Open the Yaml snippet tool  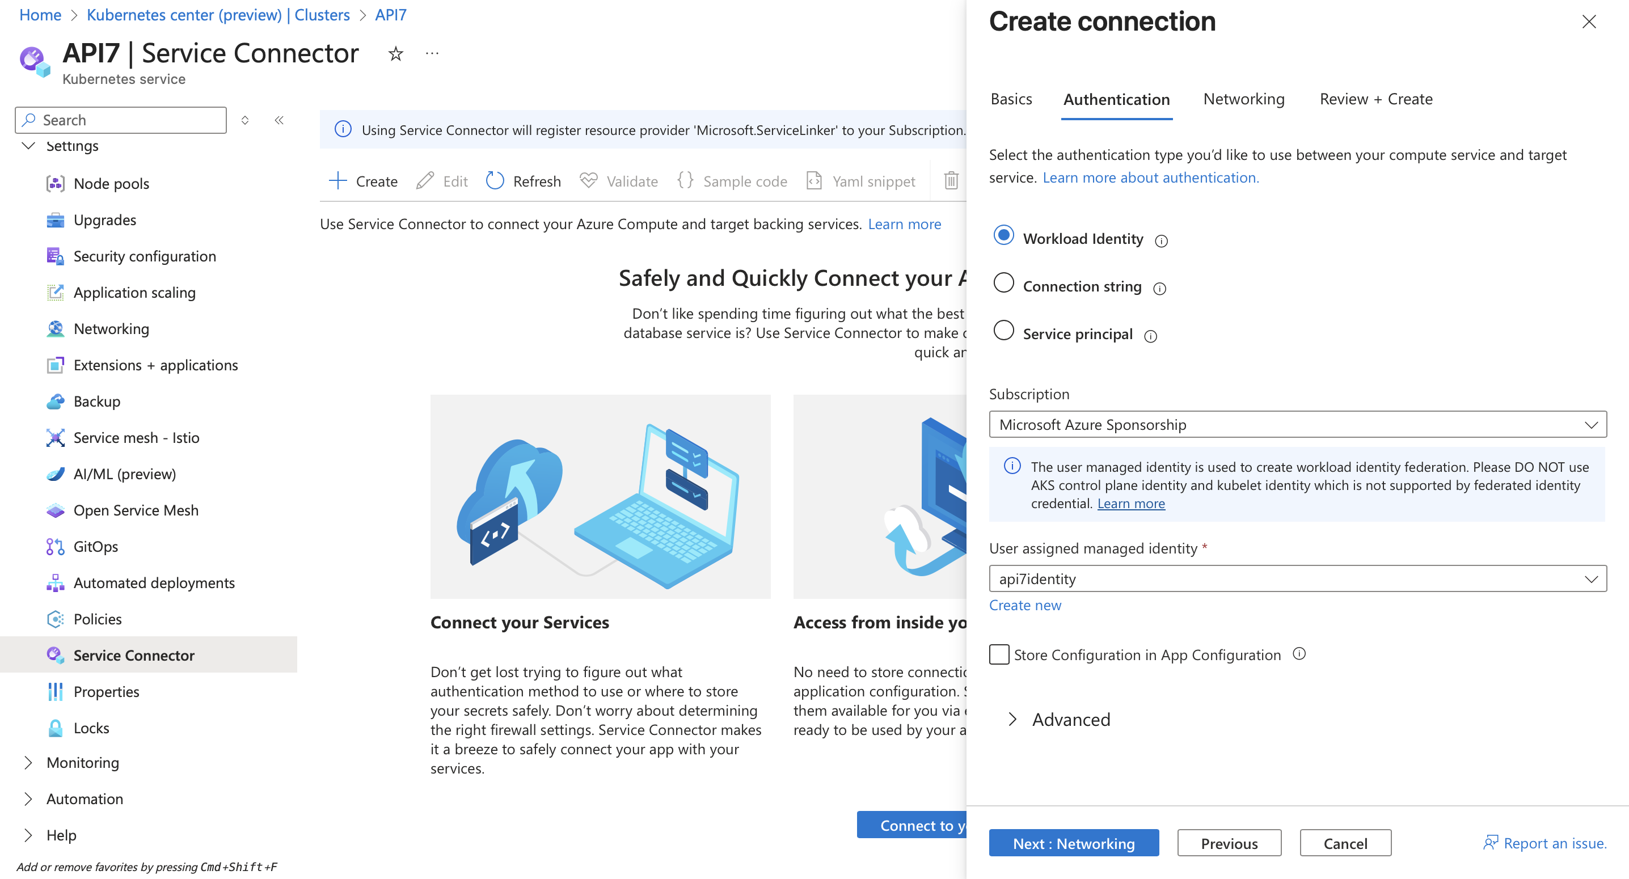click(814, 181)
